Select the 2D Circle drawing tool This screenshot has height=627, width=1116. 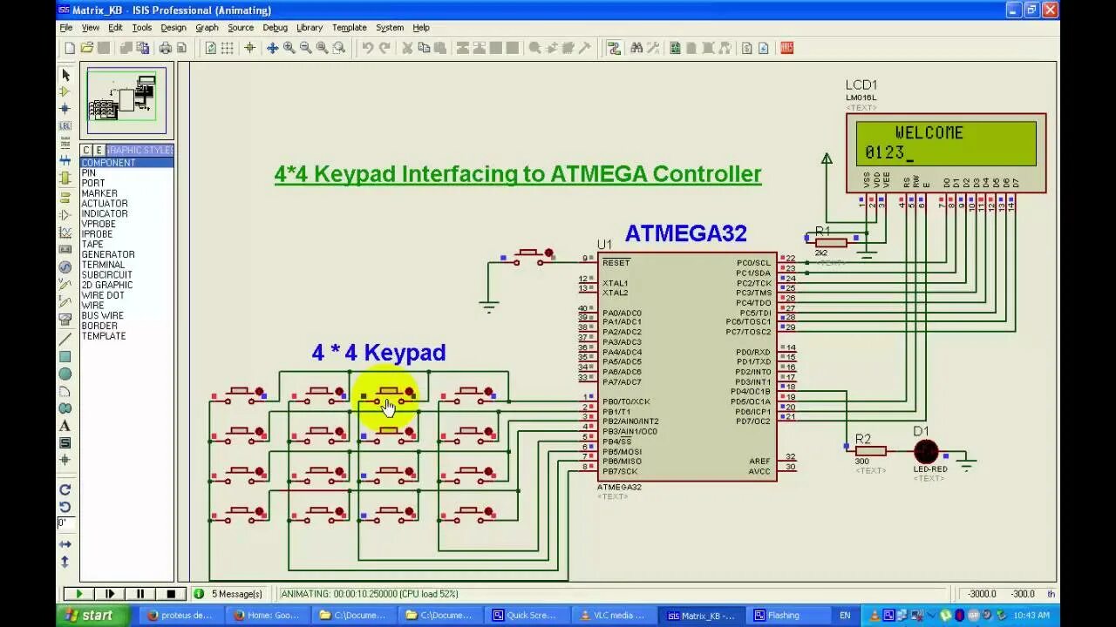click(x=65, y=374)
